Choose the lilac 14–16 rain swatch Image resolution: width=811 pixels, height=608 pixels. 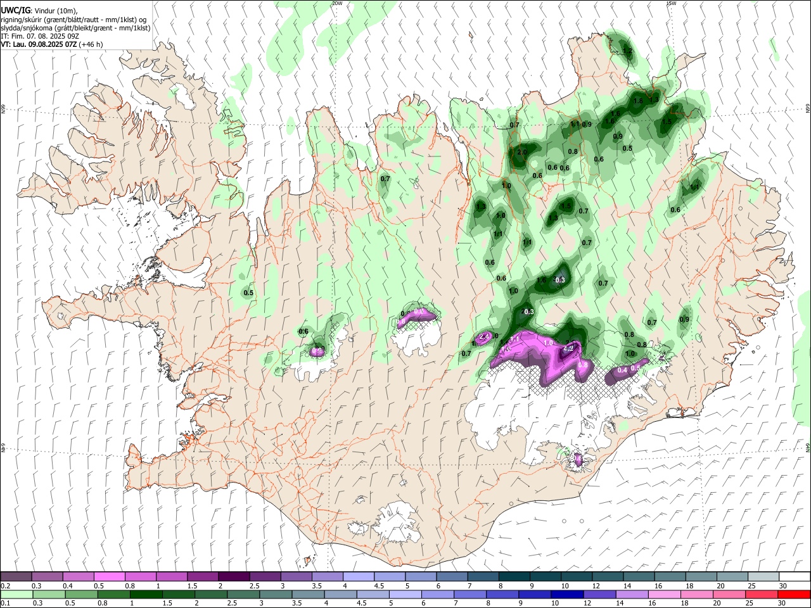(x=632, y=594)
